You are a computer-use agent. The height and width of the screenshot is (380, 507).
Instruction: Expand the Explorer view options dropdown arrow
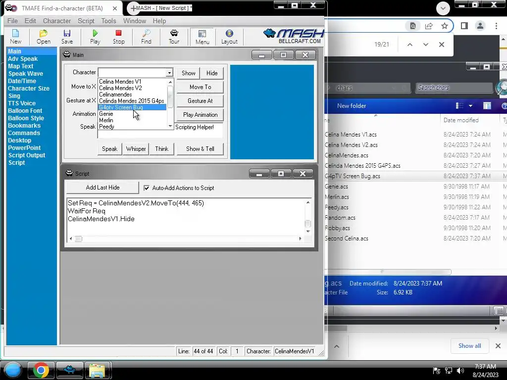[470, 106]
